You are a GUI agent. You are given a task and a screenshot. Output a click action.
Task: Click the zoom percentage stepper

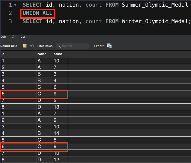[13, 37]
